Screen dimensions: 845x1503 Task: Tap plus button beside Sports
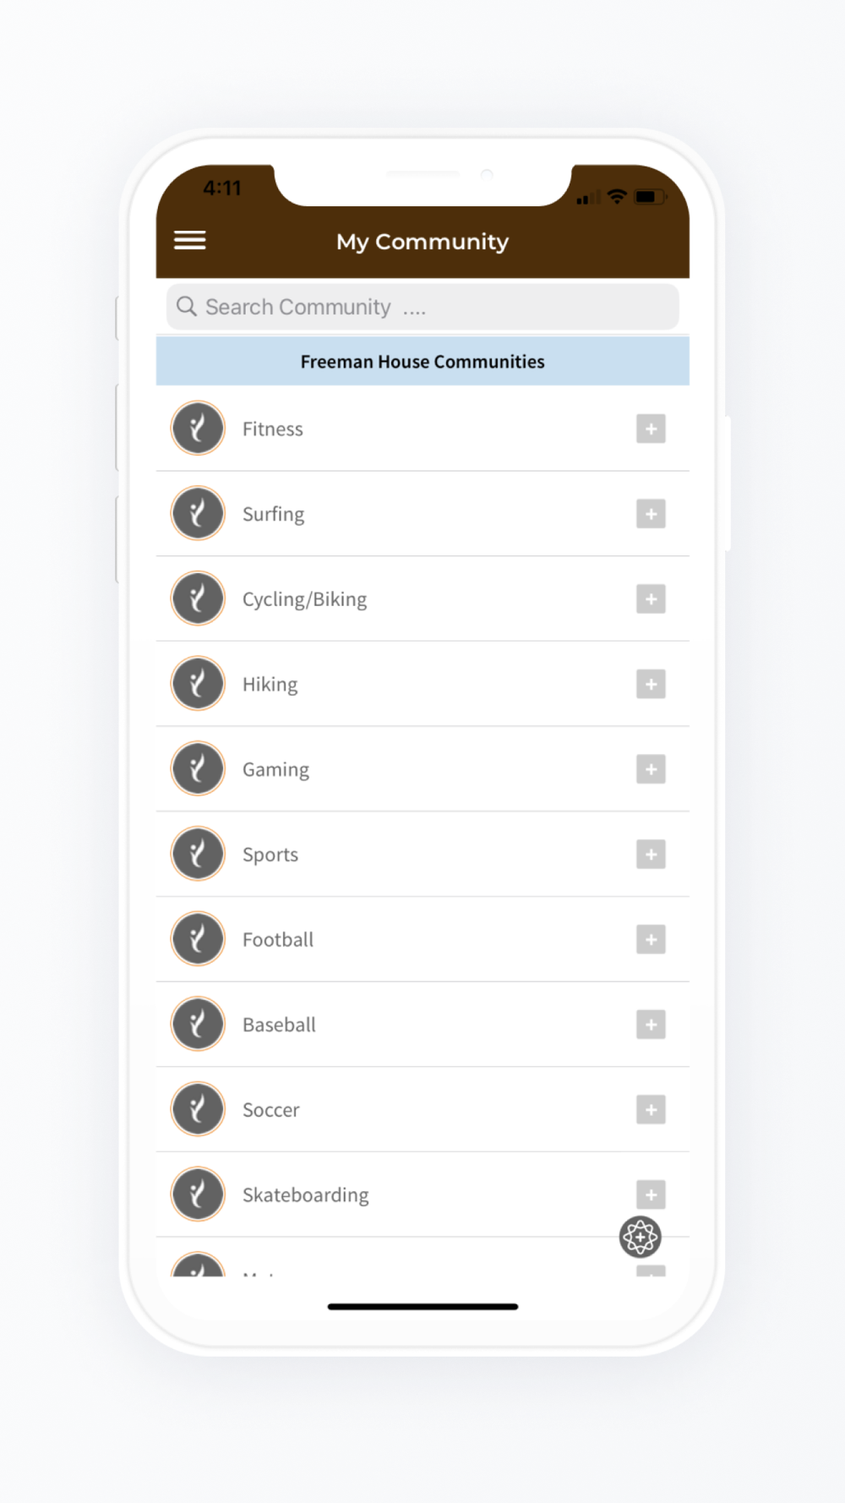click(651, 855)
